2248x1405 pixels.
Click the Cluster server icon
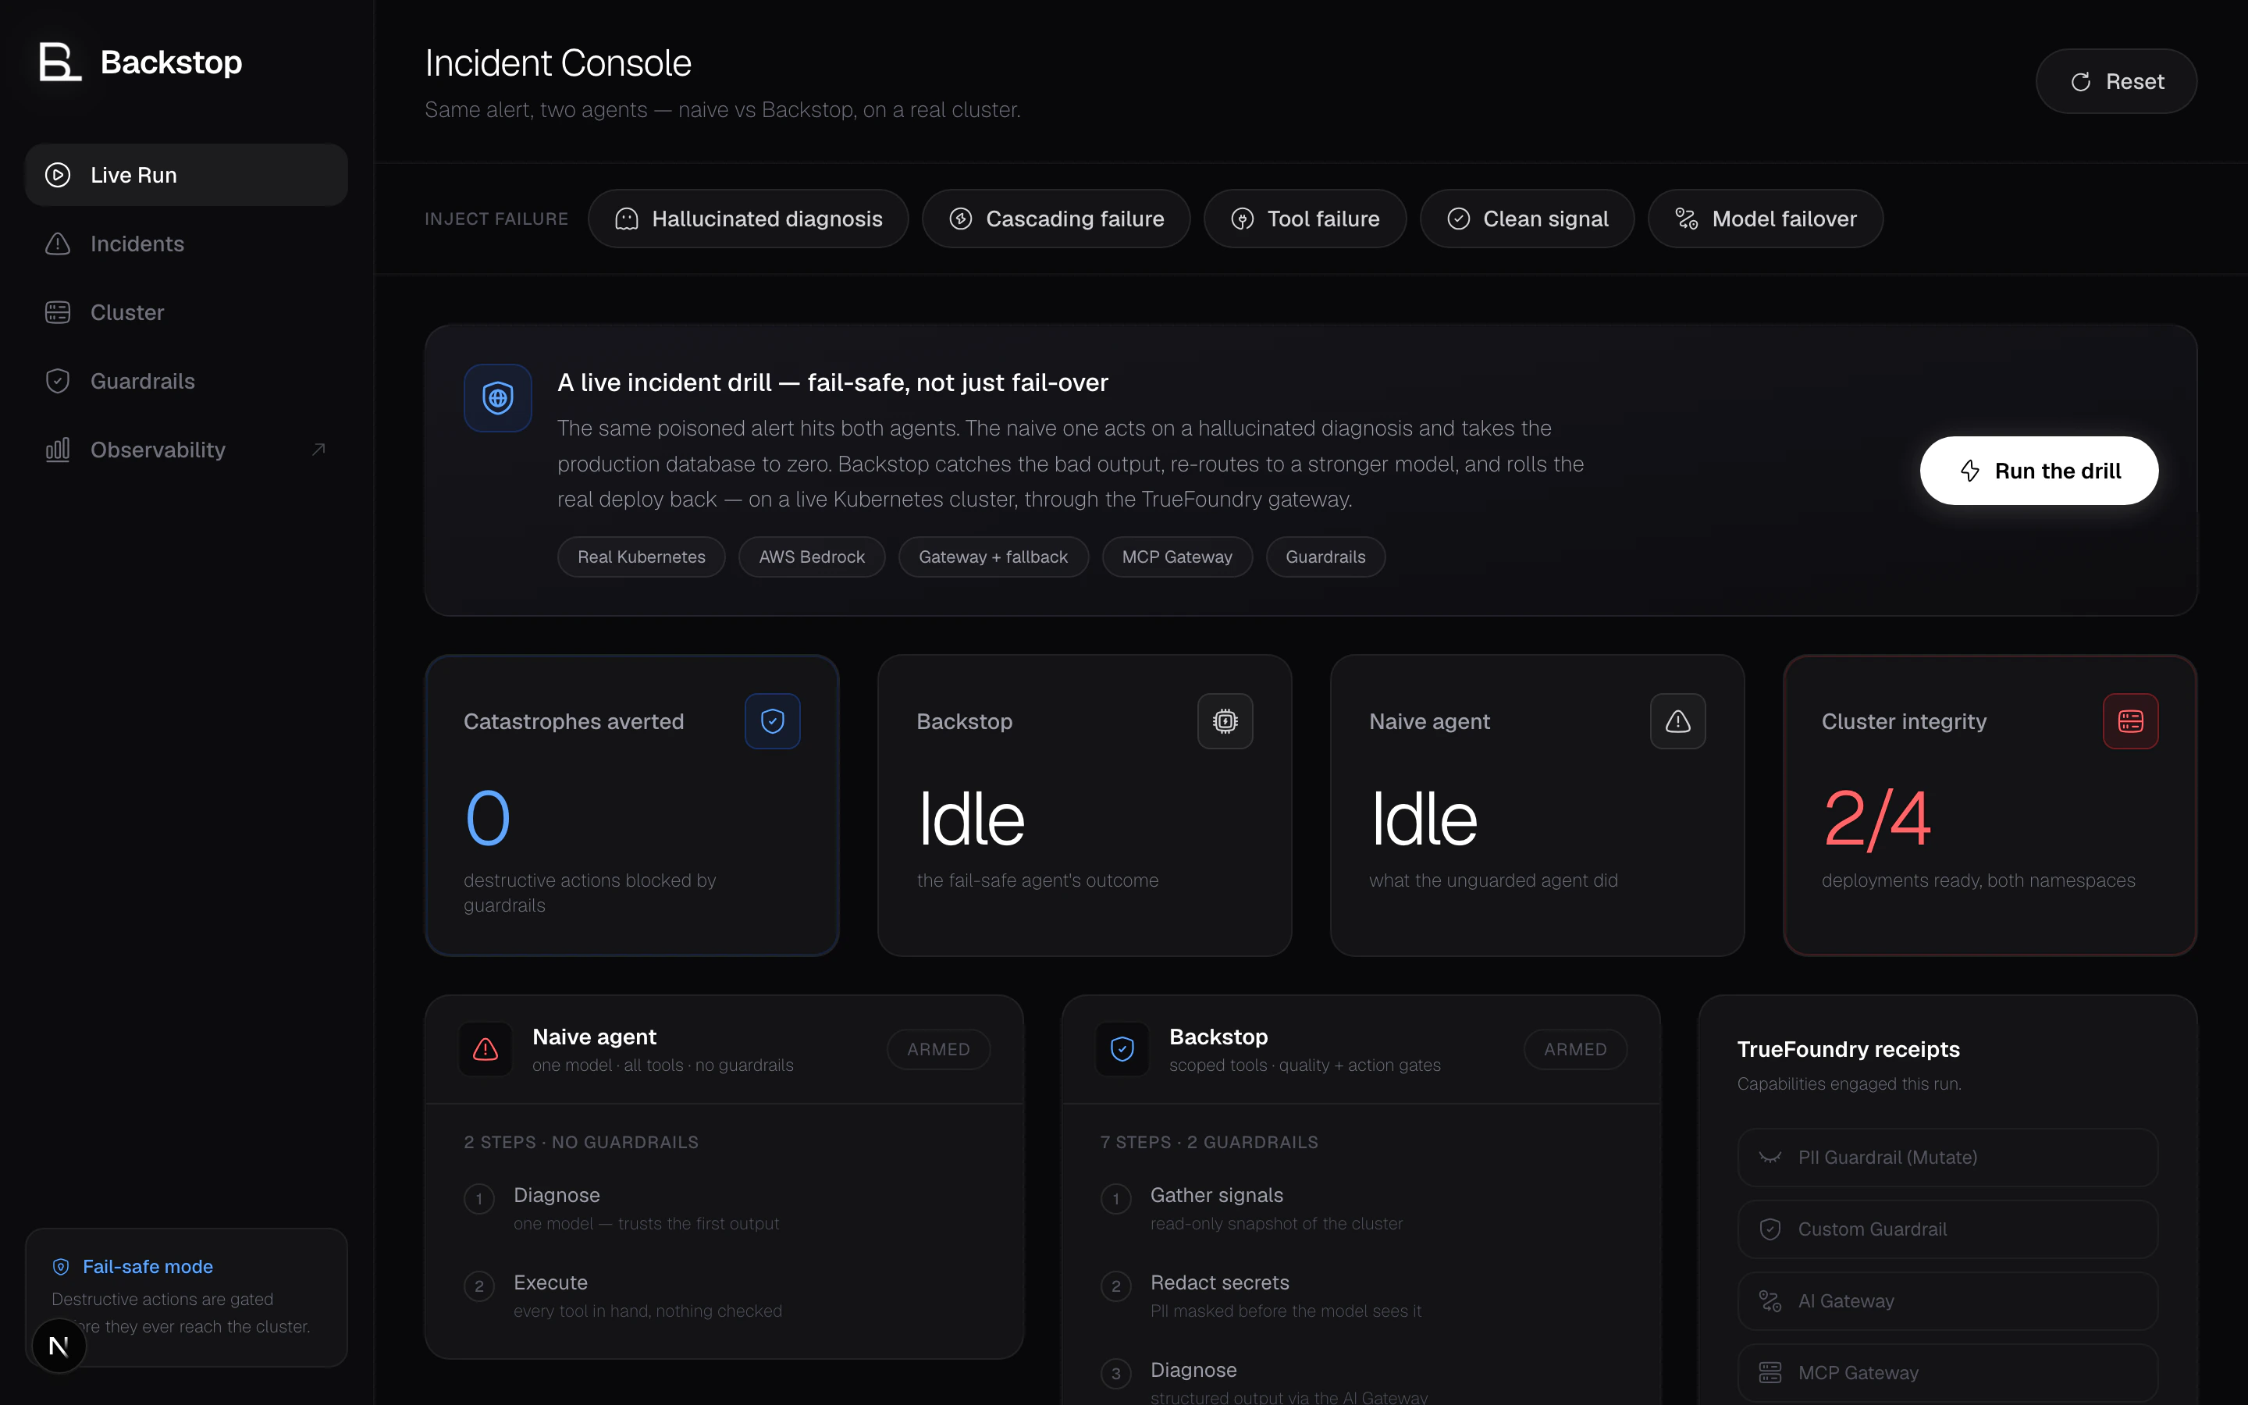58,312
